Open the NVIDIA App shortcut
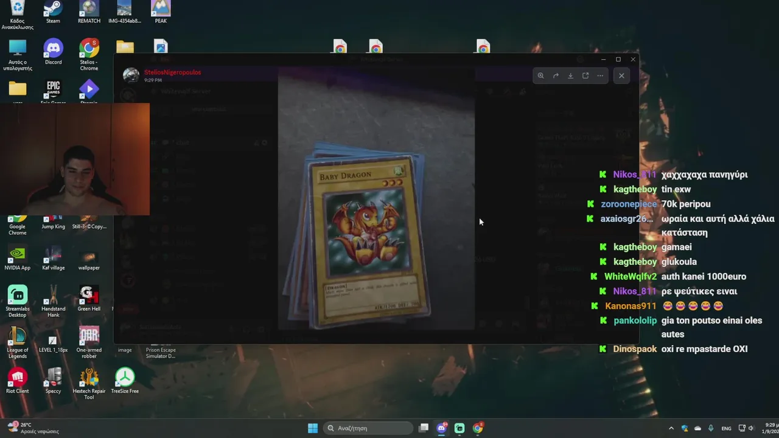The image size is (779, 438). [x=18, y=258]
